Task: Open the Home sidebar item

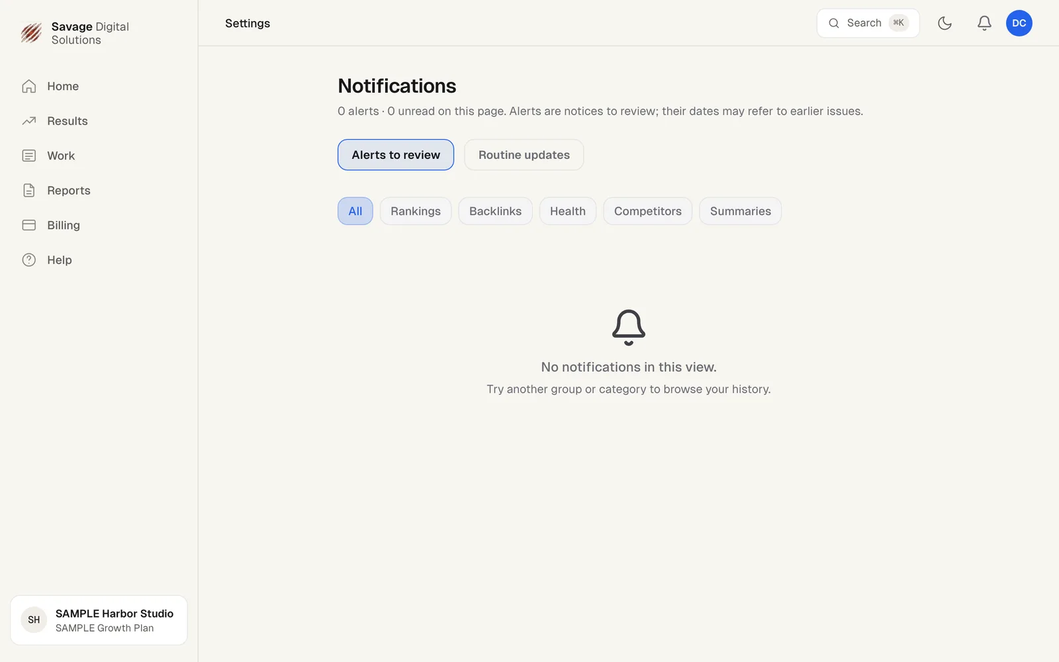Action: [x=99, y=86]
